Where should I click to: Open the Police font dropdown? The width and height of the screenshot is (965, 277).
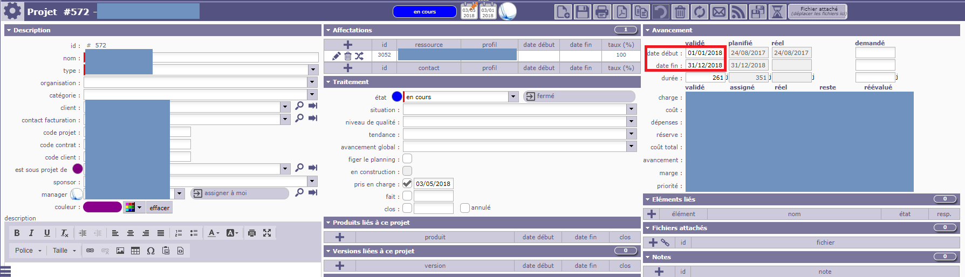click(x=28, y=251)
